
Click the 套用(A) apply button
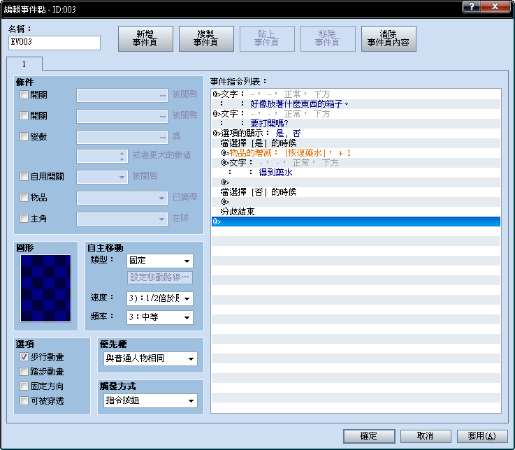coord(482,436)
